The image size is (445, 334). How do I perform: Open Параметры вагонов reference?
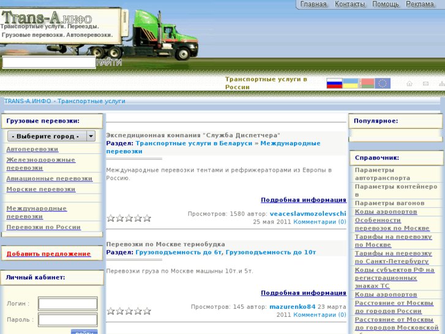[x=390, y=203]
